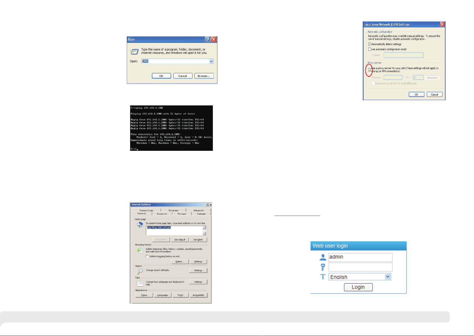Viewport: 474px width, 336px height.
Task: Click the Languages button
Action: tap(163, 295)
